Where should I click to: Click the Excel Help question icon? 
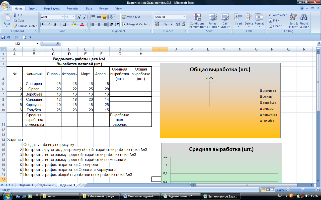point(302,8)
